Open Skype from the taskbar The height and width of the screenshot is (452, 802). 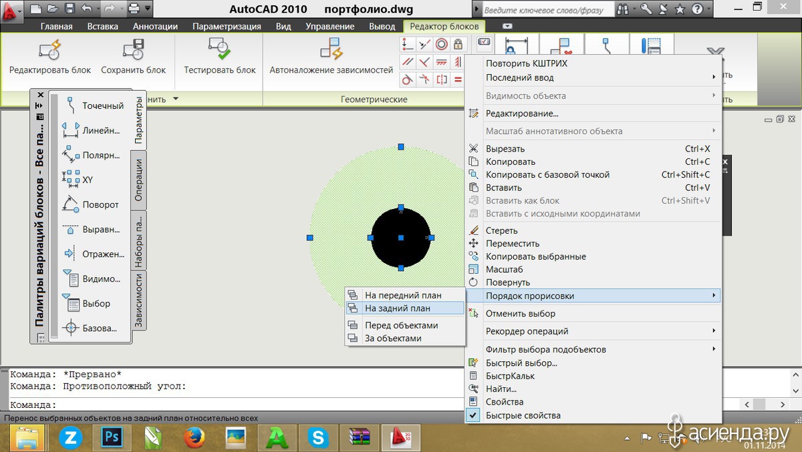click(317, 438)
